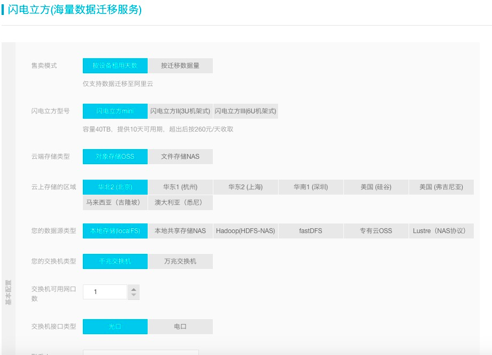Choose 闪电立方III(6U机架式) model
The width and height of the screenshot is (492, 355).
pos(245,111)
